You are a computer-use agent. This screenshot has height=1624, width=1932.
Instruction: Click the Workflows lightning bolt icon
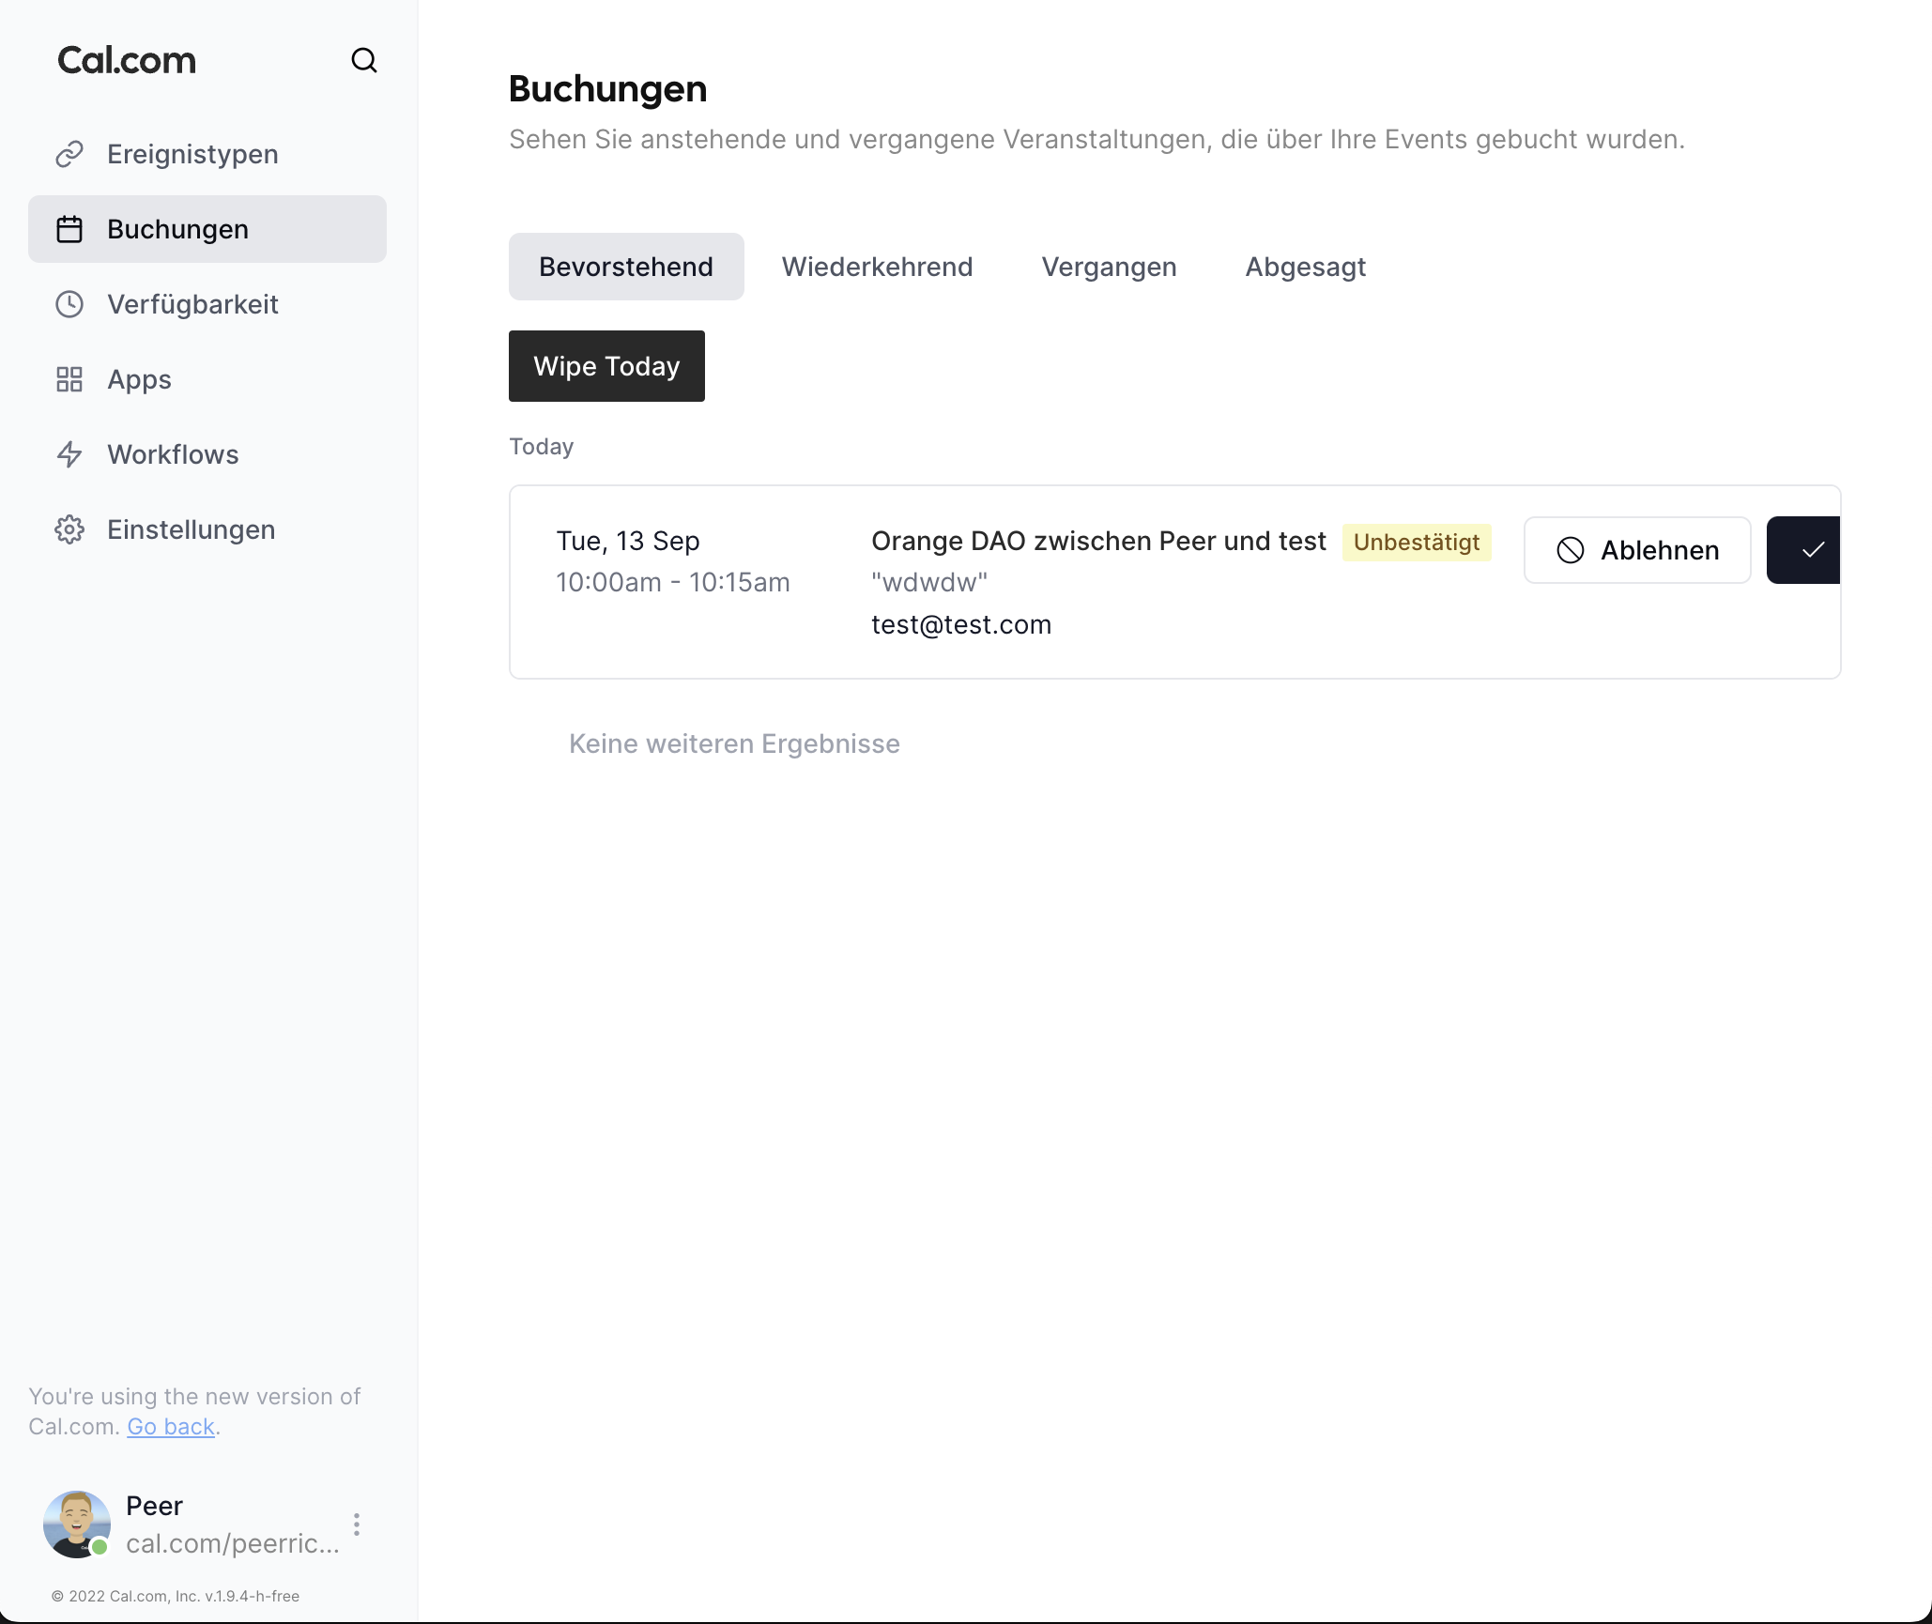[x=69, y=454]
